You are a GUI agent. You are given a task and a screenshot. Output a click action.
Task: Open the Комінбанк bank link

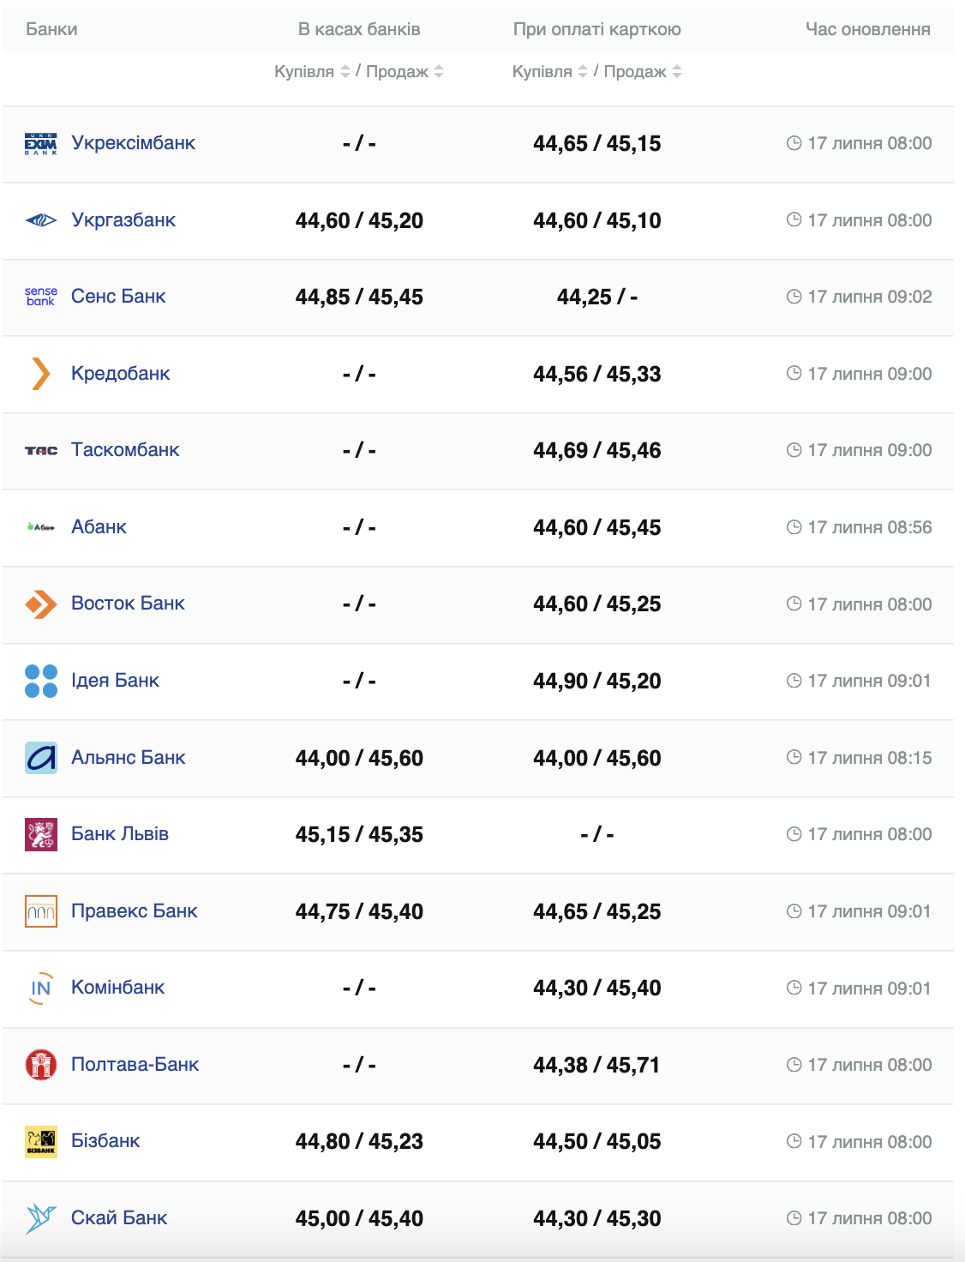(117, 988)
